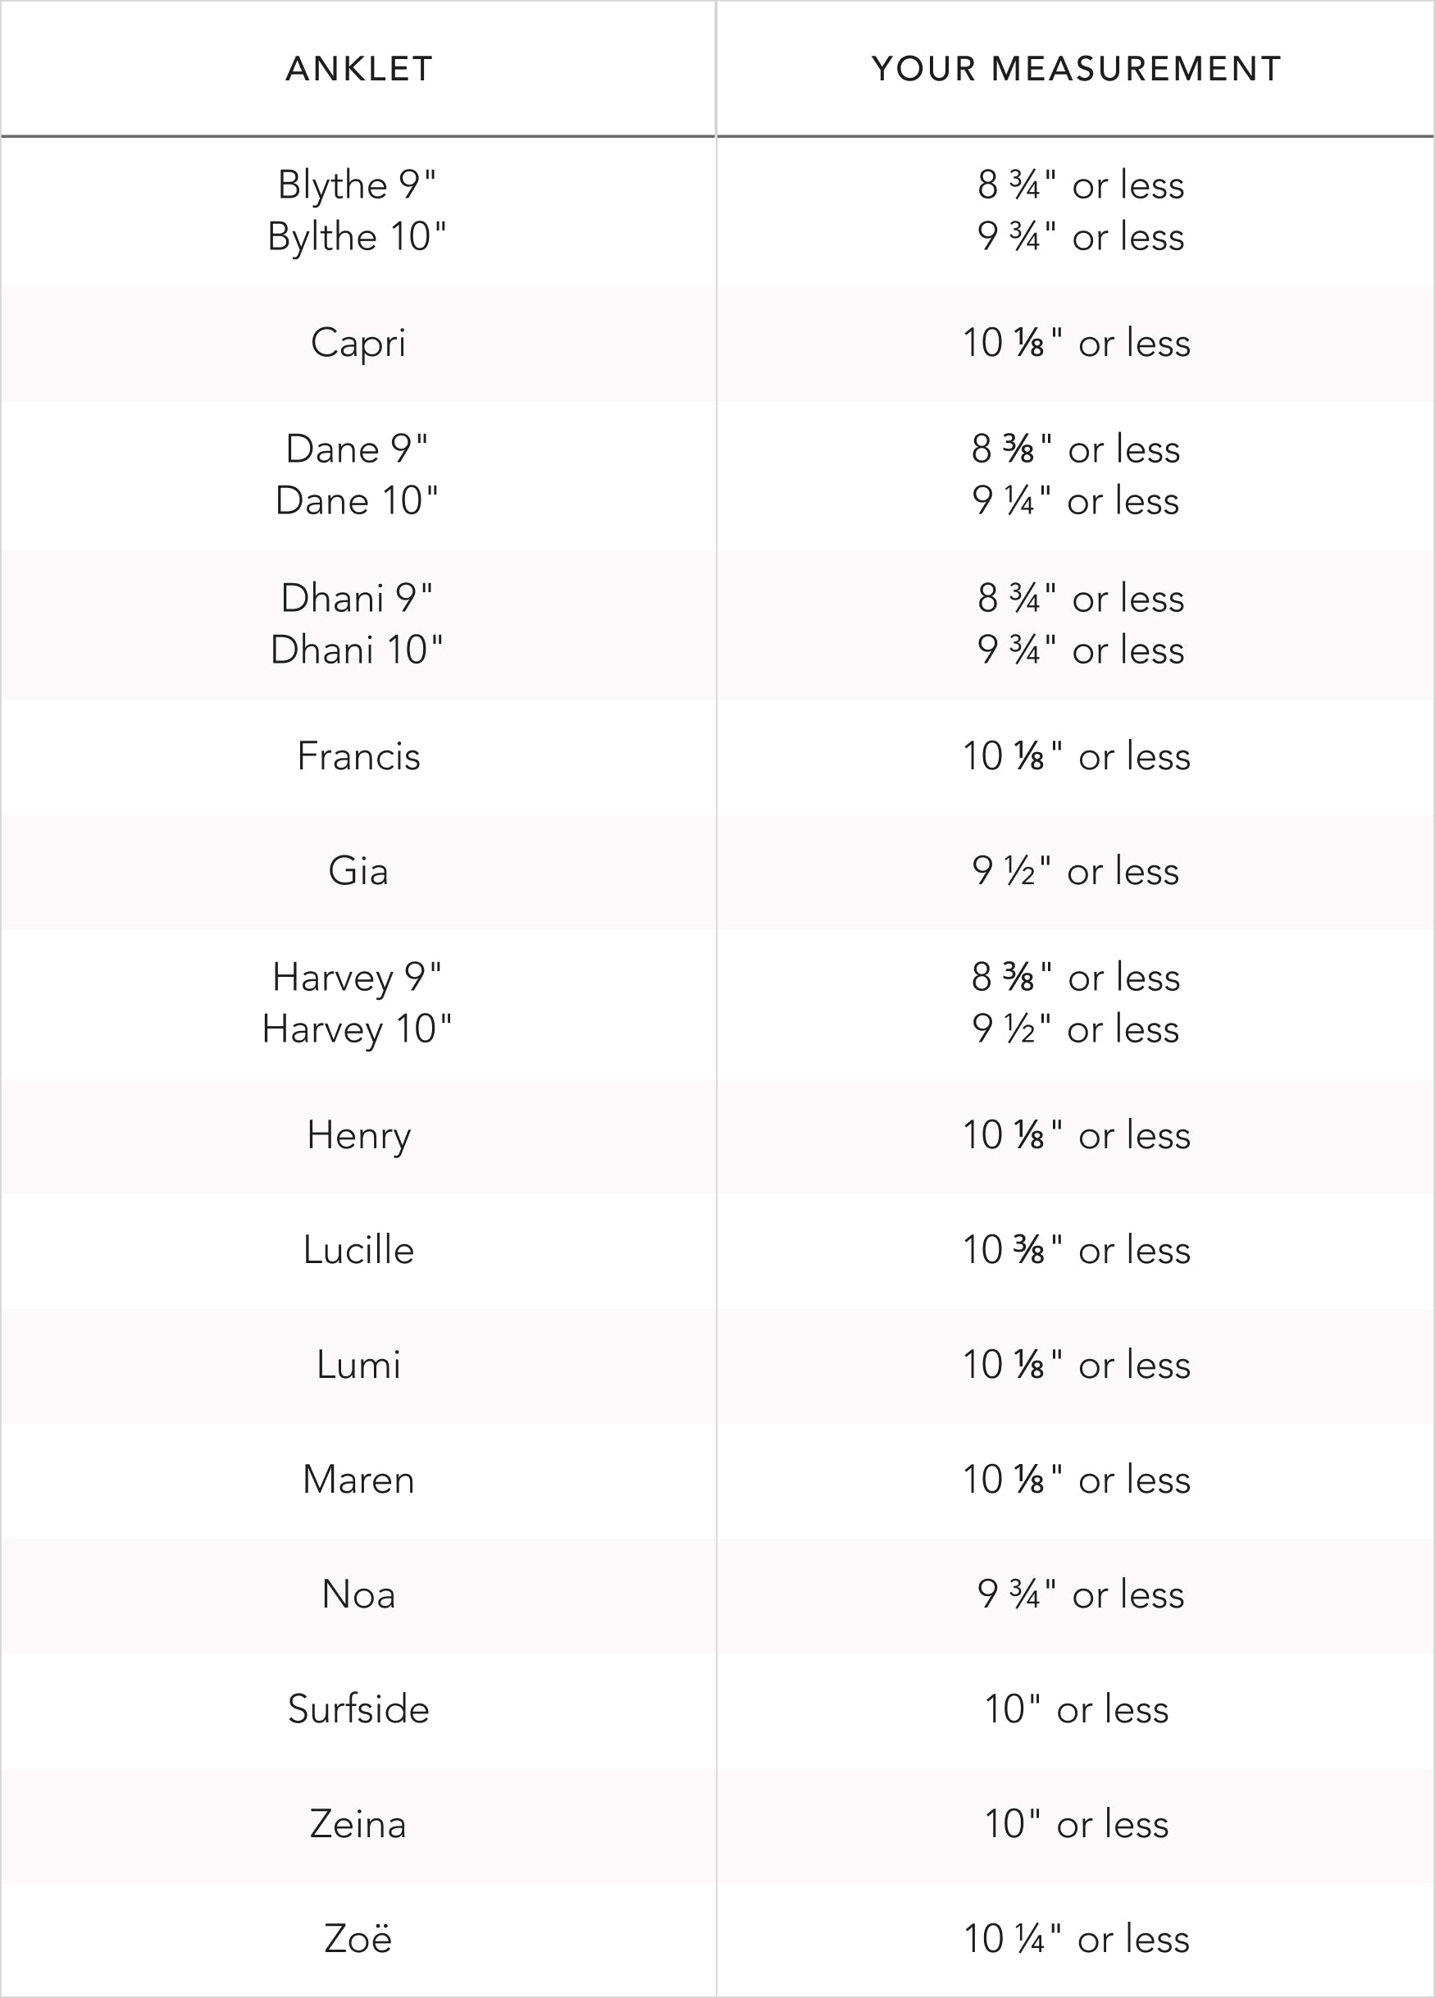The image size is (1435, 1998).
Task: Click the Gia anklet name
Action: 358,871
